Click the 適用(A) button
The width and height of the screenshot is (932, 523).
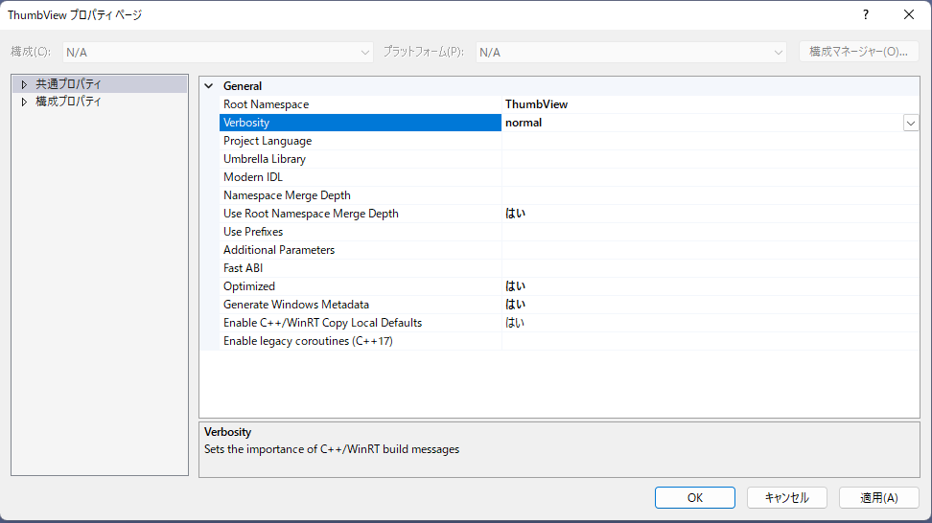tap(878, 497)
